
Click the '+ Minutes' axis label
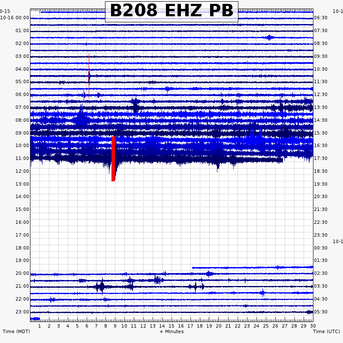point(172,331)
